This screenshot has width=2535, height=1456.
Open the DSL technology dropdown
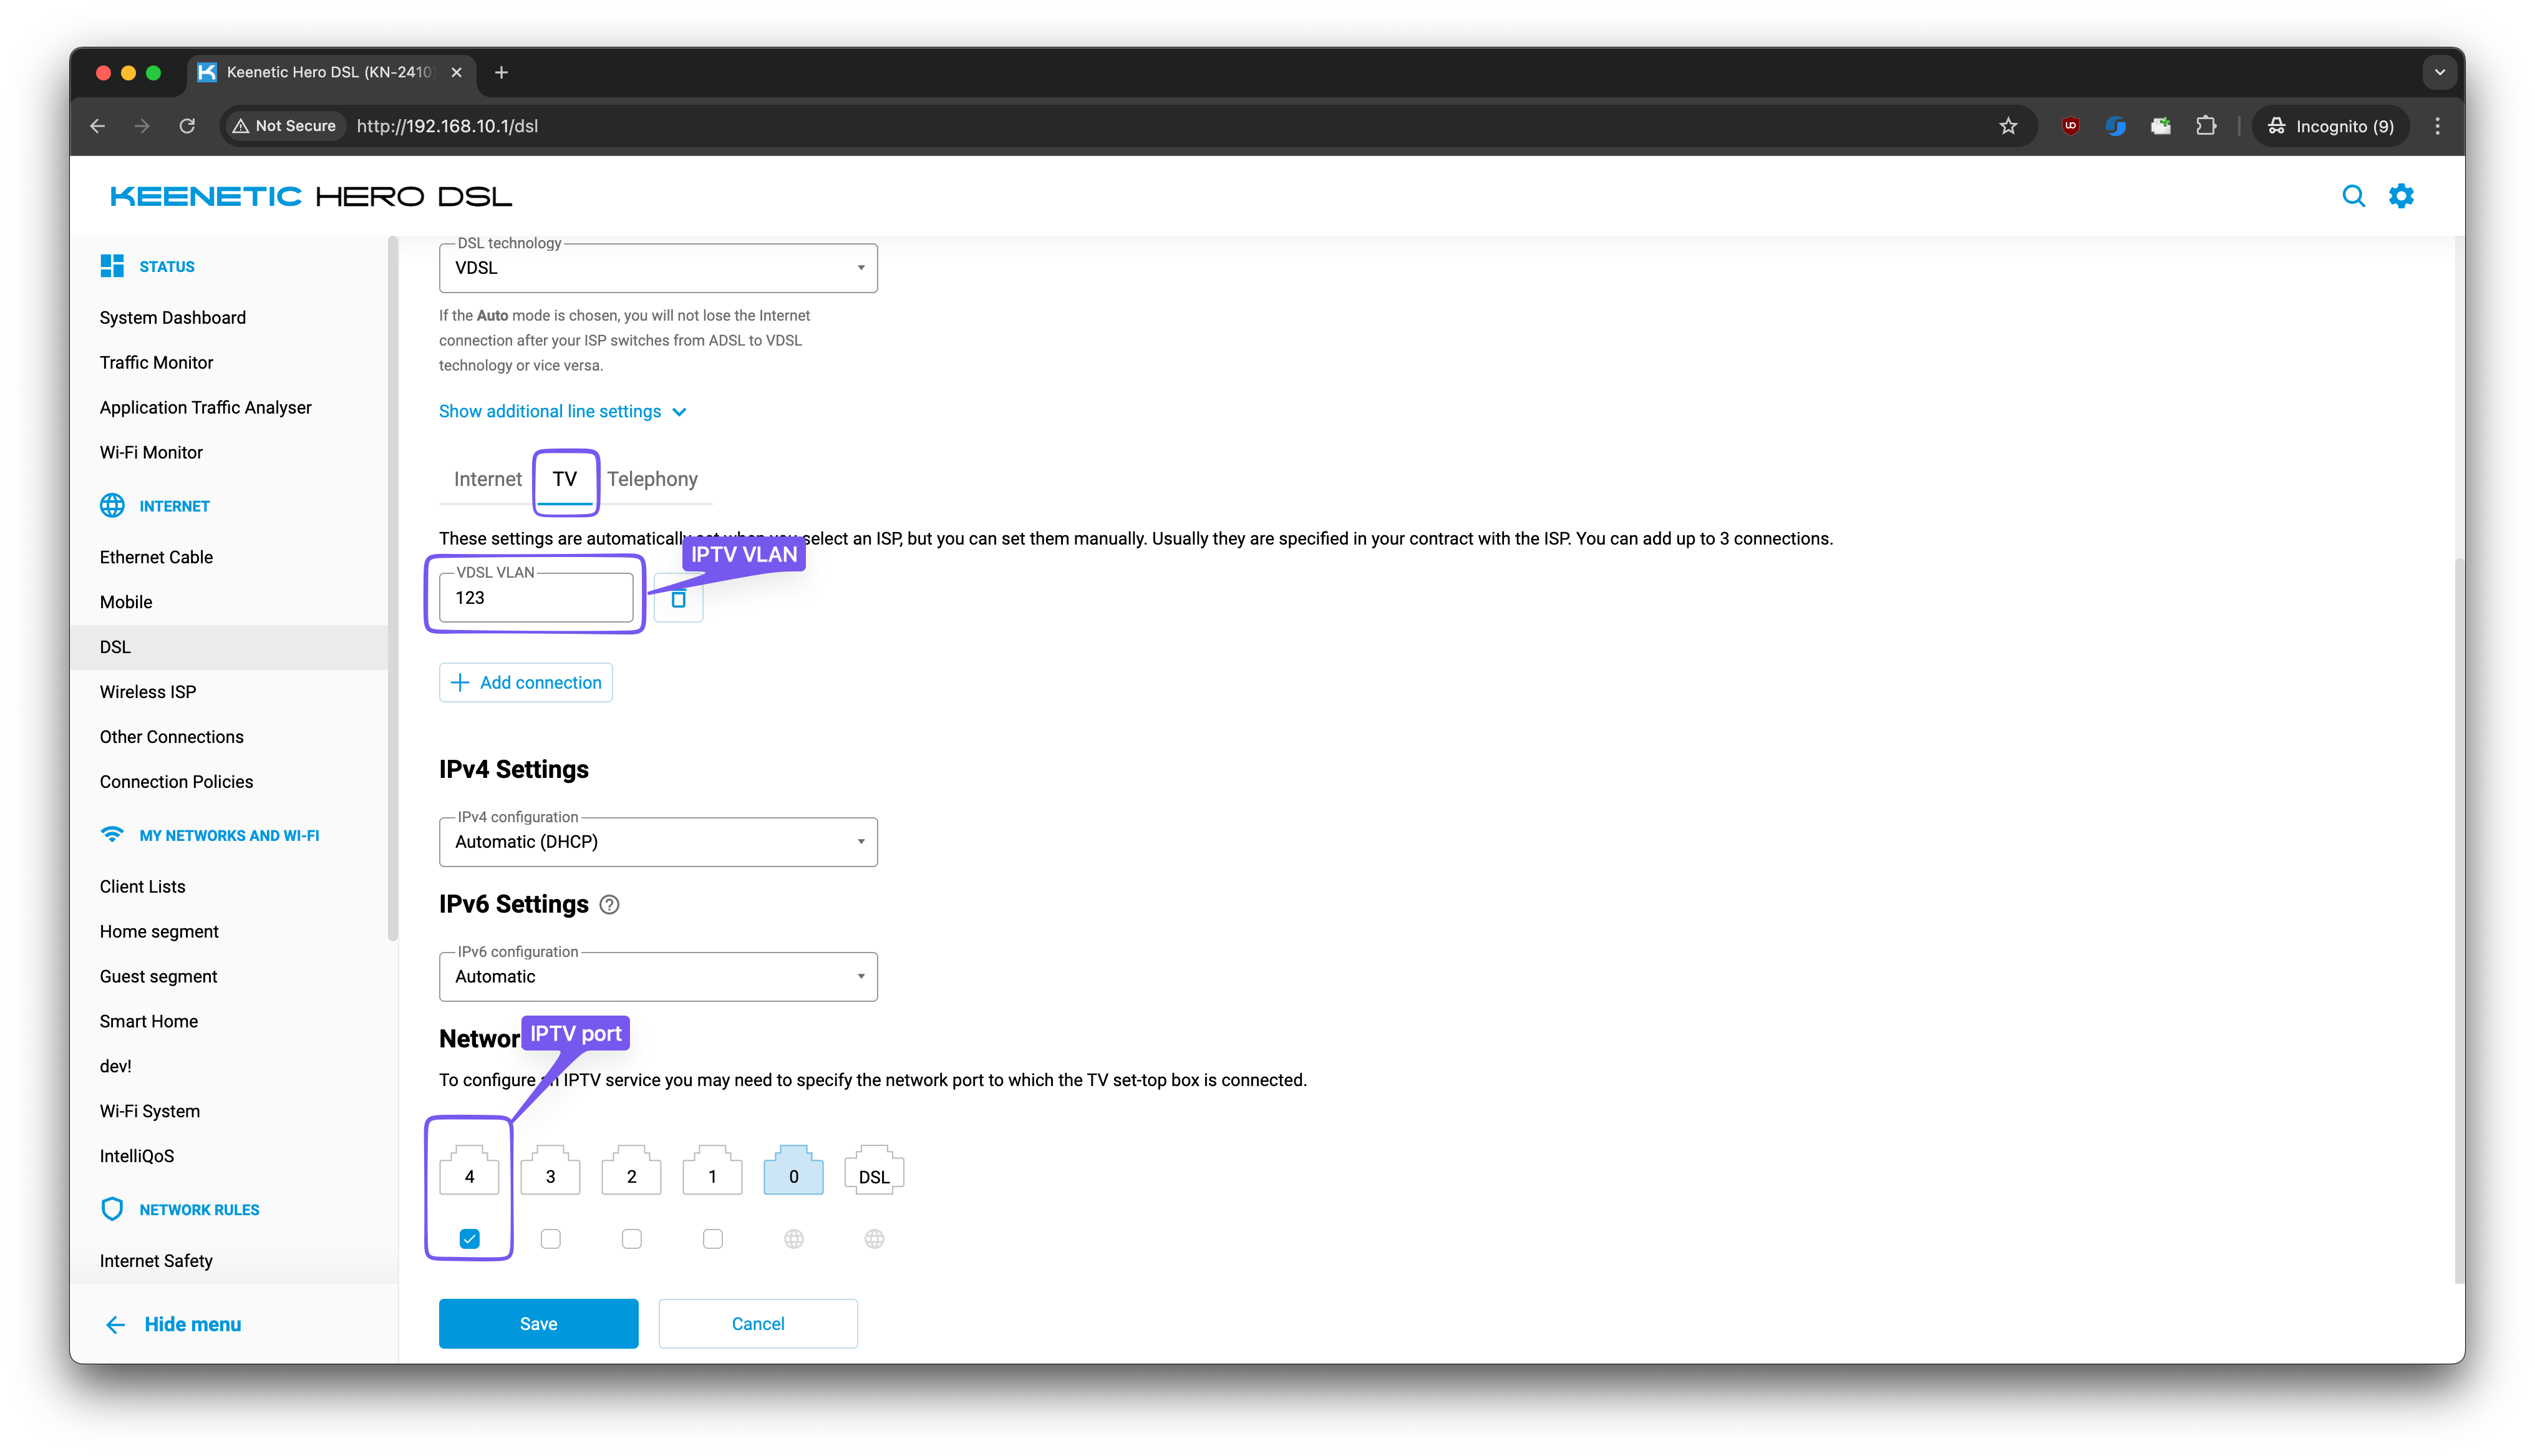click(657, 268)
